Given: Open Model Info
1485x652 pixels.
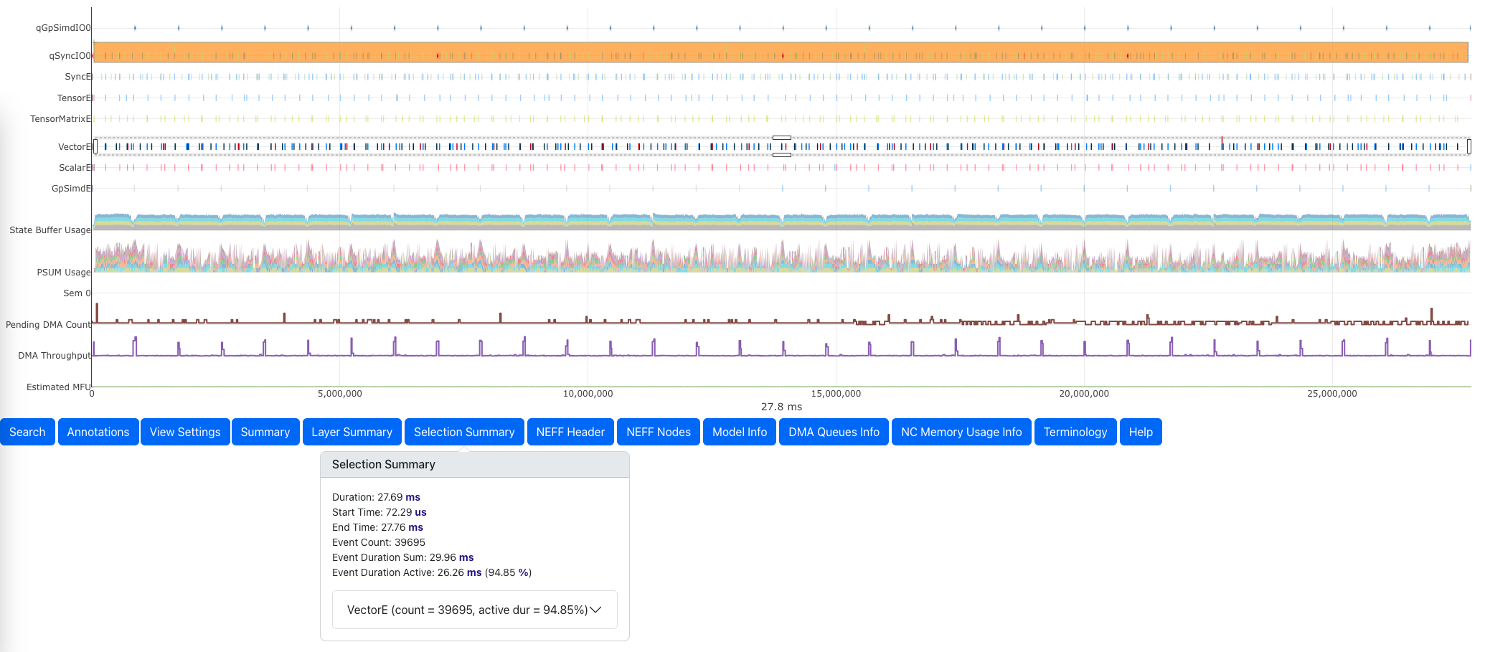Looking at the screenshot, I should [x=740, y=432].
